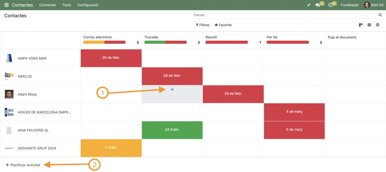Open the chat messages icon
The height and width of the screenshot is (172, 386).
point(318,5)
